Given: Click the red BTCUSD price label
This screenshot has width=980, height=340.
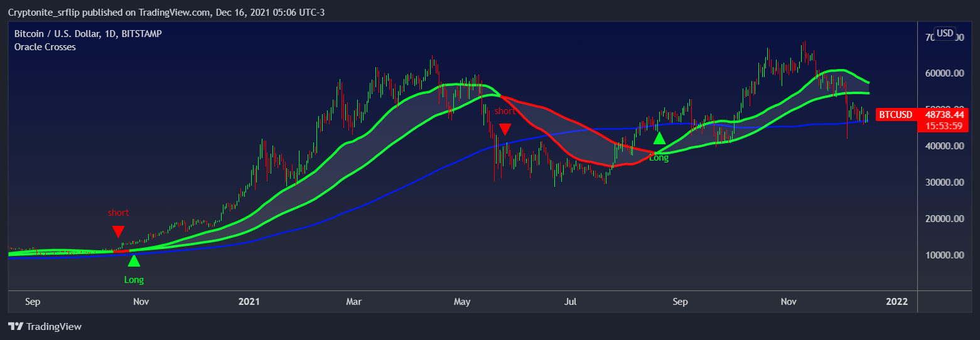Looking at the screenshot, I should (x=895, y=115).
